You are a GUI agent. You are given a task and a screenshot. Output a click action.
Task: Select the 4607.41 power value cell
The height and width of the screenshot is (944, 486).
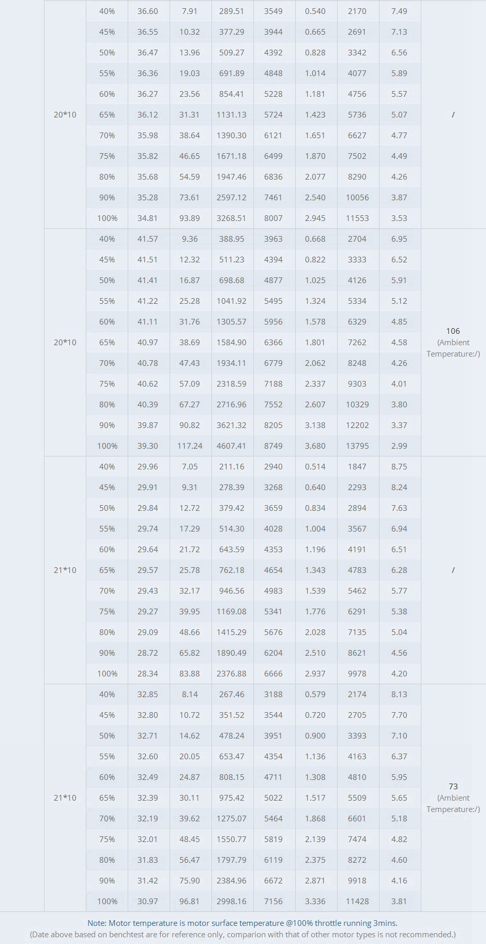(x=231, y=446)
